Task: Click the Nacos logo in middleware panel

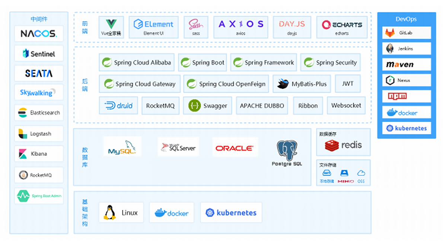Action: (39, 34)
